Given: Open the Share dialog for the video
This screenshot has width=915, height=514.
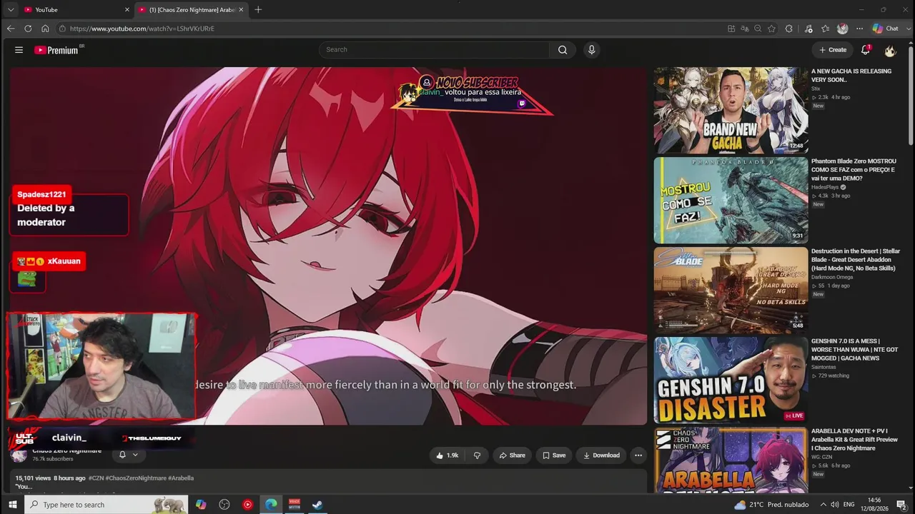Looking at the screenshot, I should pos(512,455).
